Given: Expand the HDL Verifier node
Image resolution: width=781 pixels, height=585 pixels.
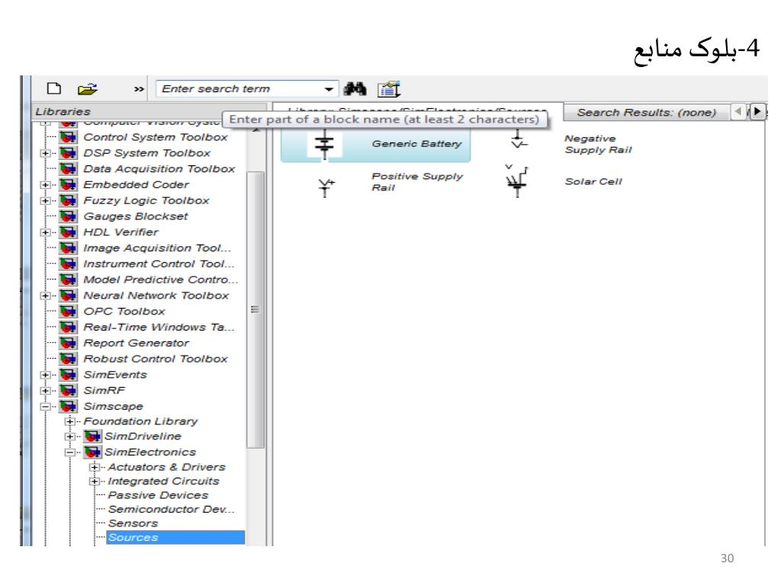Looking at the screenshot, I should click(x=45, y=232).
